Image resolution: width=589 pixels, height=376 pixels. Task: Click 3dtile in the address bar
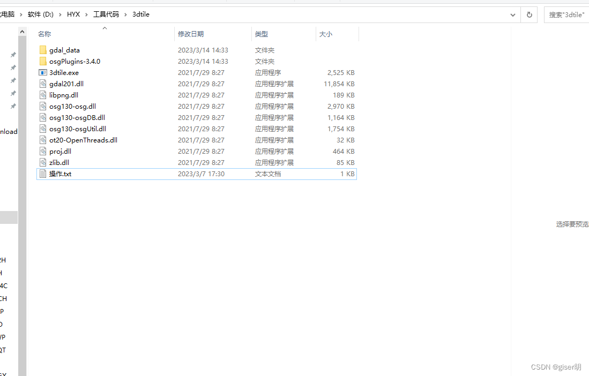141,14
